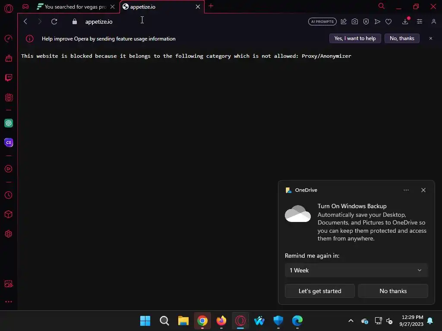Search open tabs with magnifier icon
Viewport: 442px width, 331px height.
click(381, 6)
